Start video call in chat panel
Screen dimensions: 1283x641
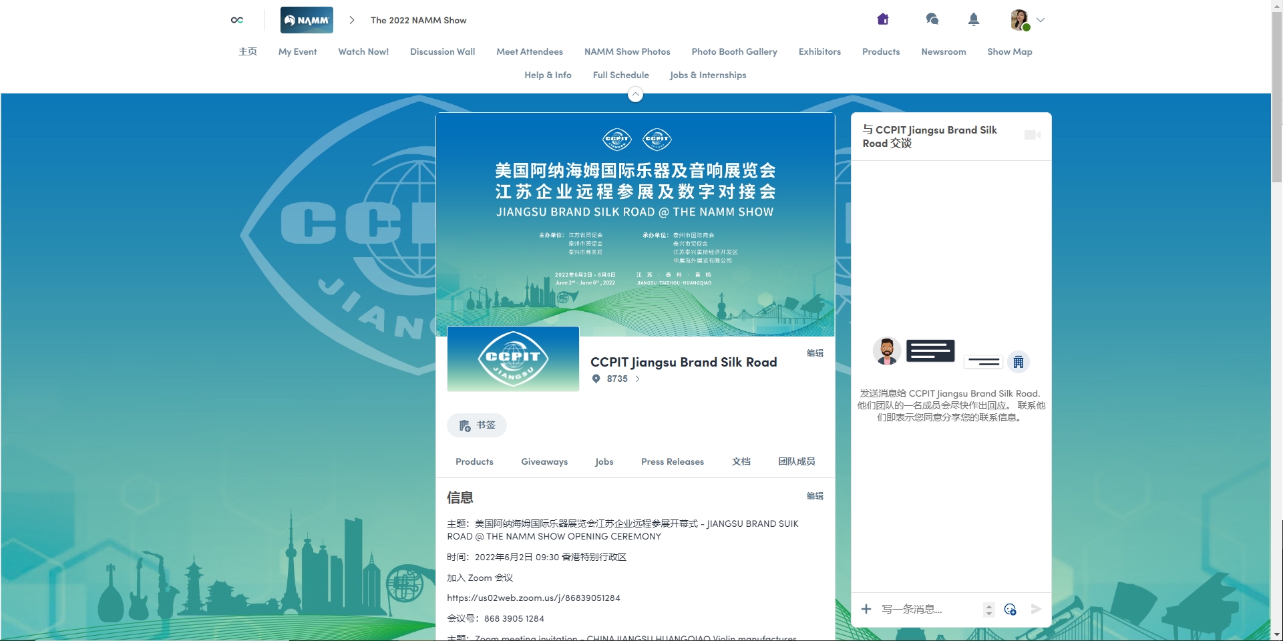click(x=1033, y=135)
